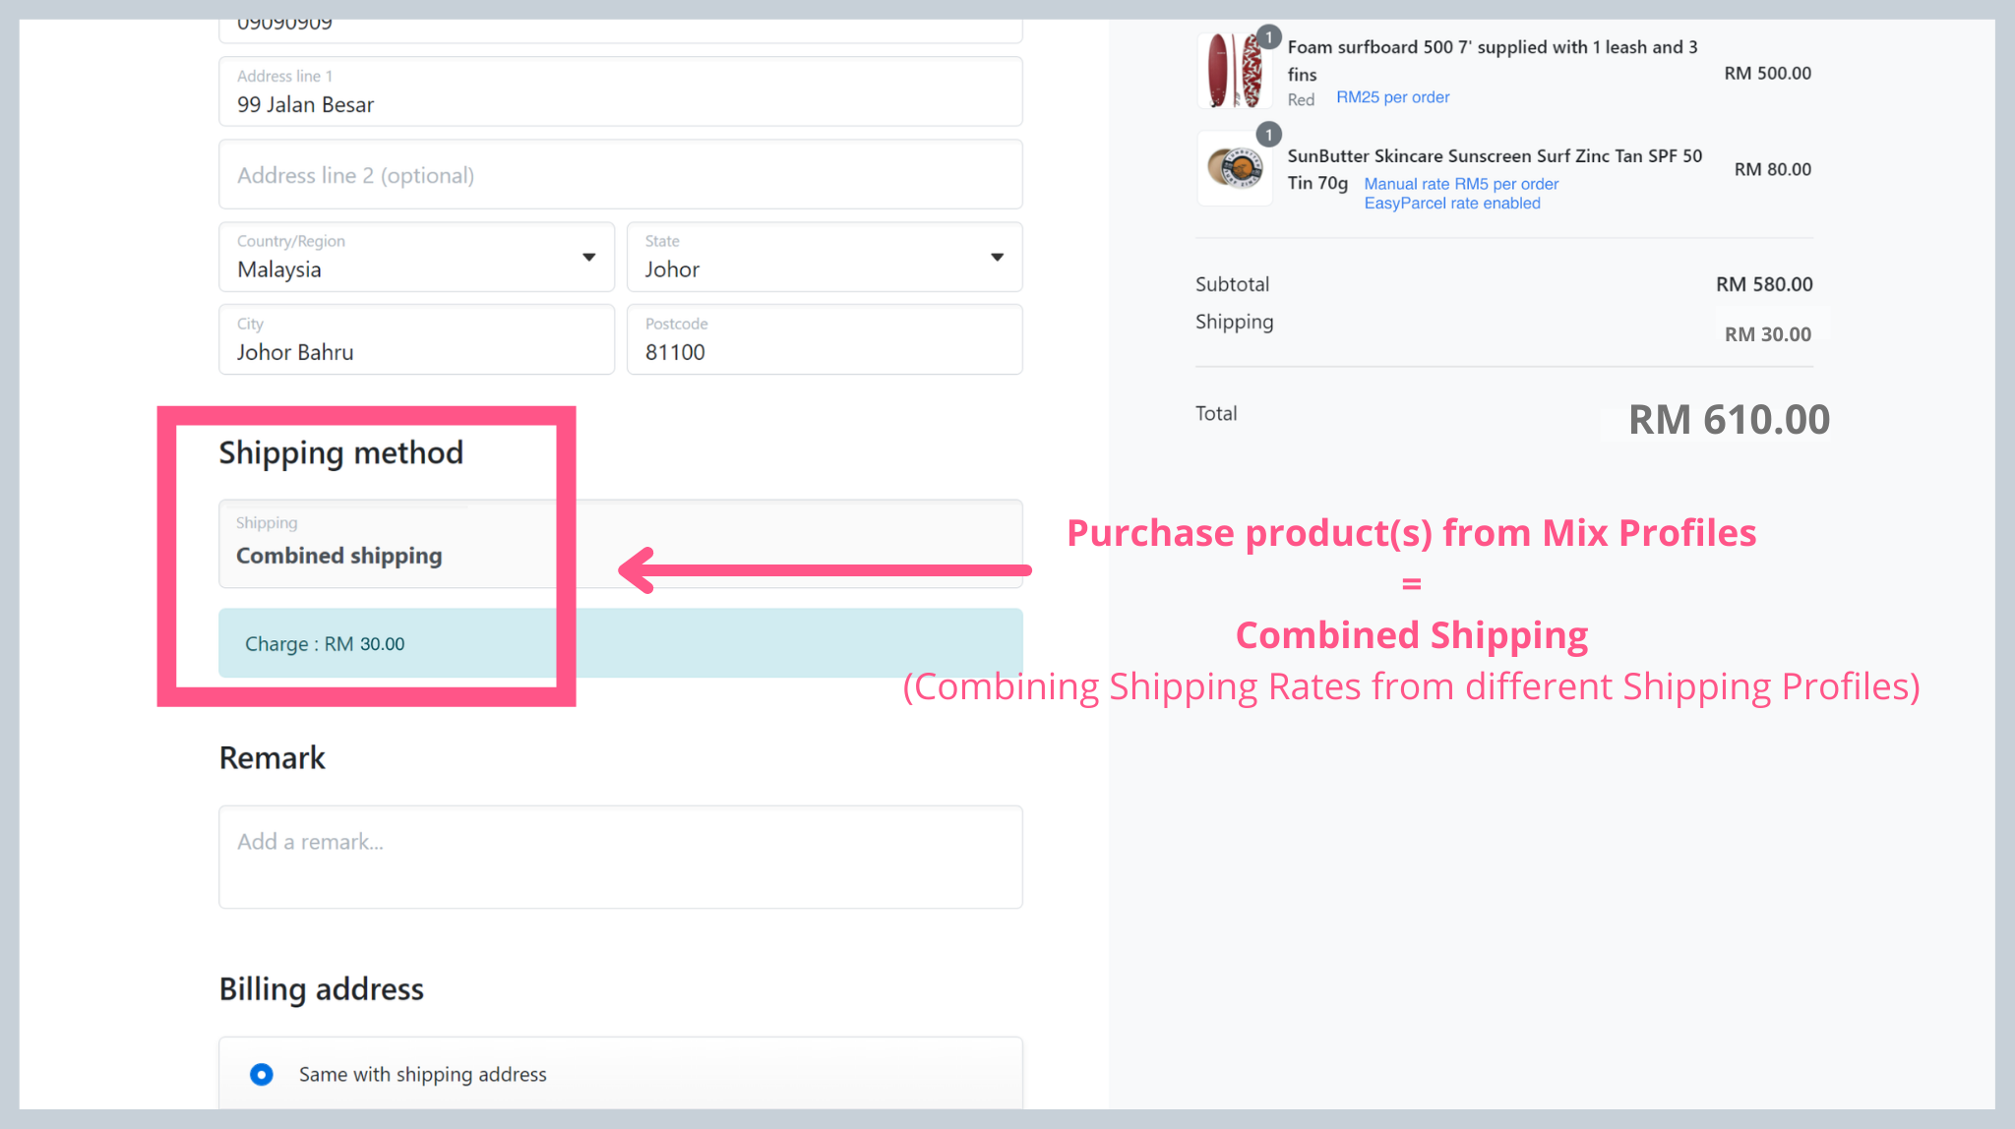Viewport: 2015px width, 1129px height.
Task: Click the Billing address heading
Action: pos(321,988)
